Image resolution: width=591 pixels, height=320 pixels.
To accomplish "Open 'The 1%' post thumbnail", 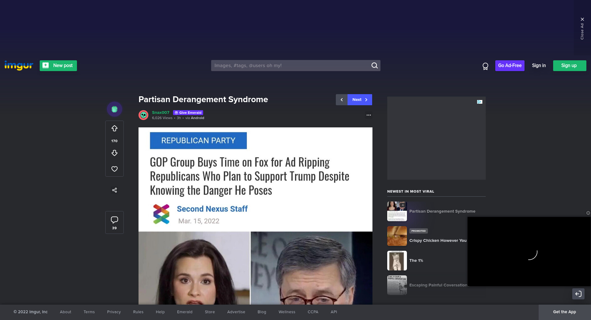I will (397, 261).
